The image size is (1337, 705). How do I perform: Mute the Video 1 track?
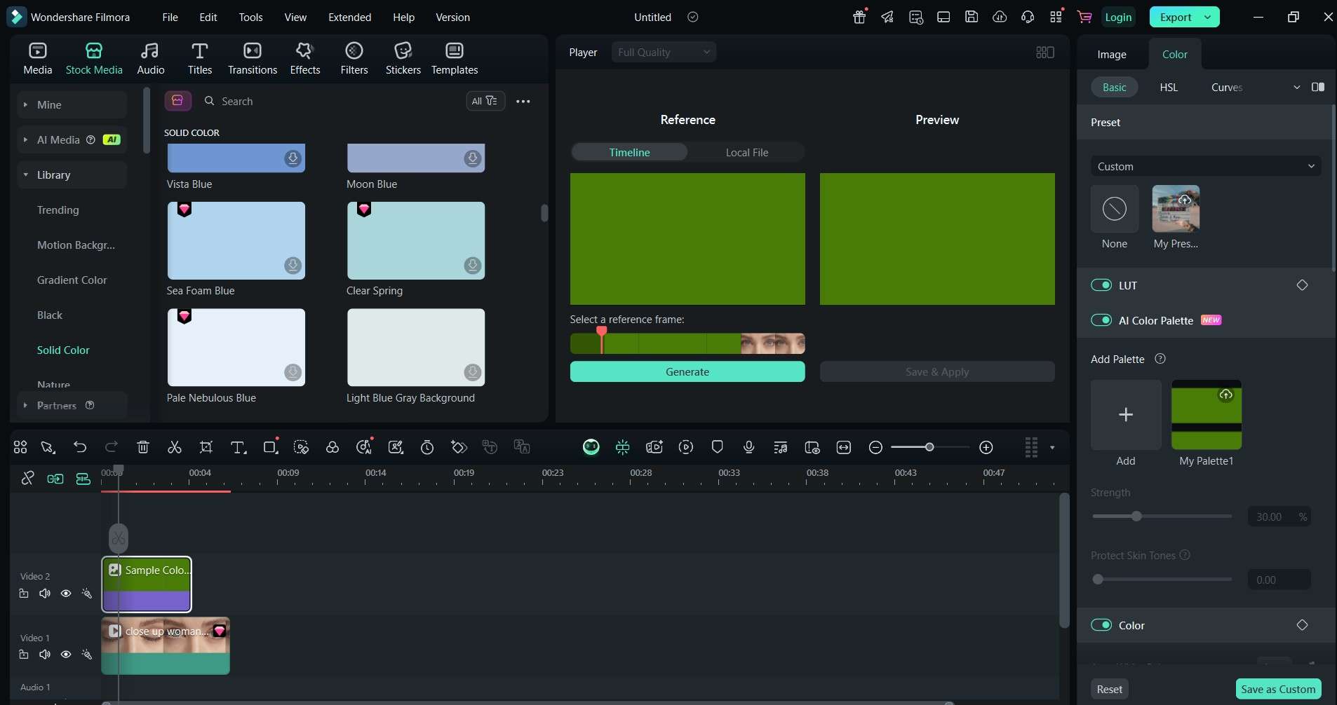coord(45,655)
